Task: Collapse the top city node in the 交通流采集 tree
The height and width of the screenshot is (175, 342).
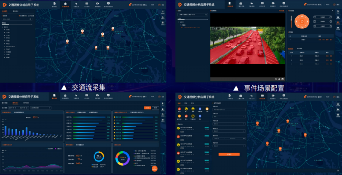Action: click(x=3, y=27)
